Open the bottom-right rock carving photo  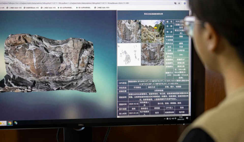click(x=152, y=54)
